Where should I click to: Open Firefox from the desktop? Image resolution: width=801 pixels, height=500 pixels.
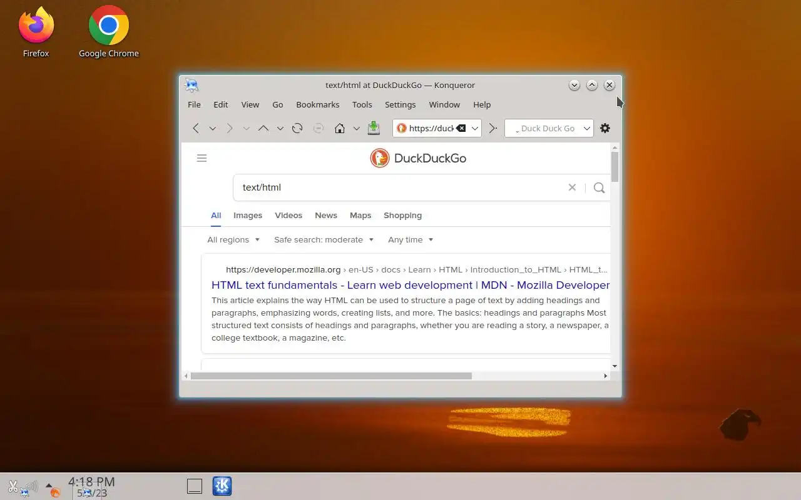click(x=36, y=33)
